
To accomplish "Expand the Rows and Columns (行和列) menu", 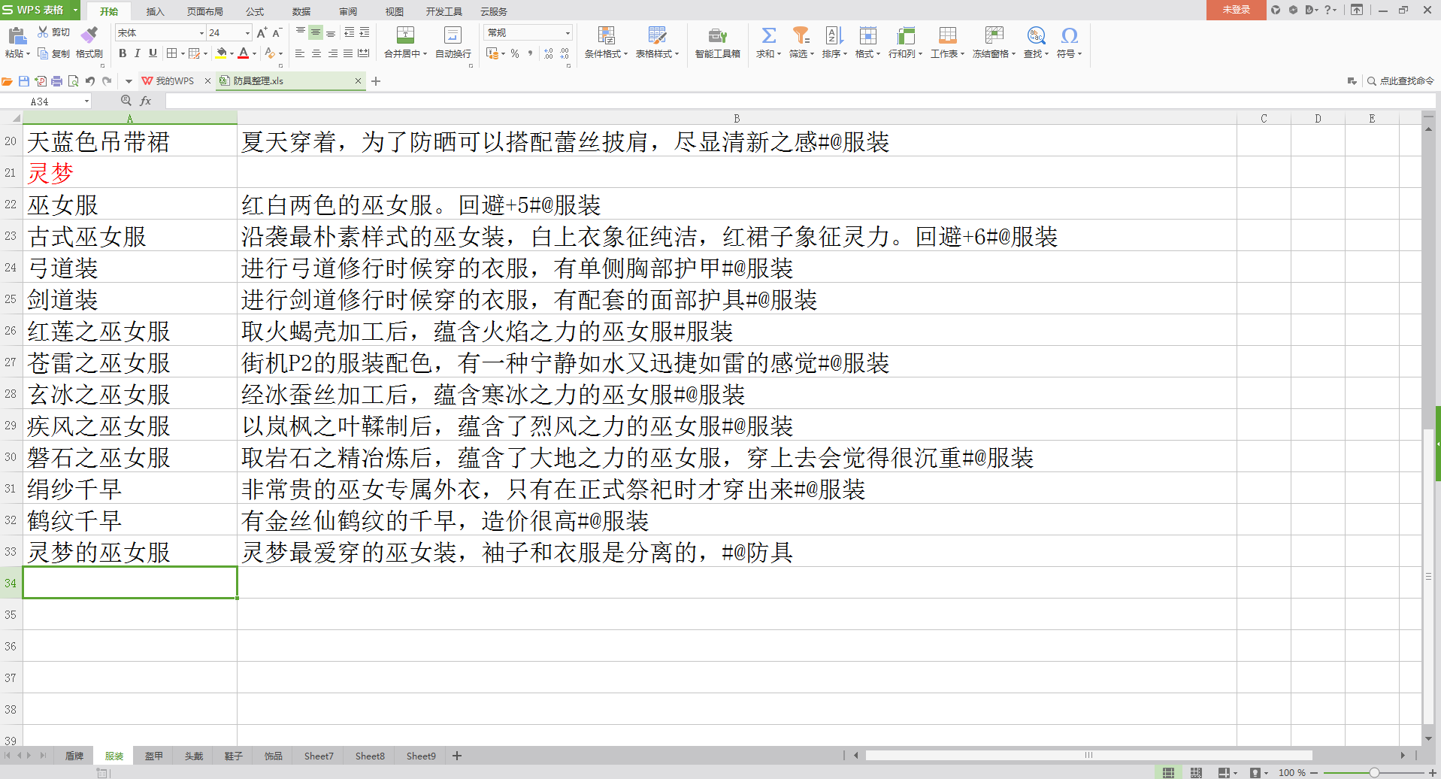I will [905, 54].
